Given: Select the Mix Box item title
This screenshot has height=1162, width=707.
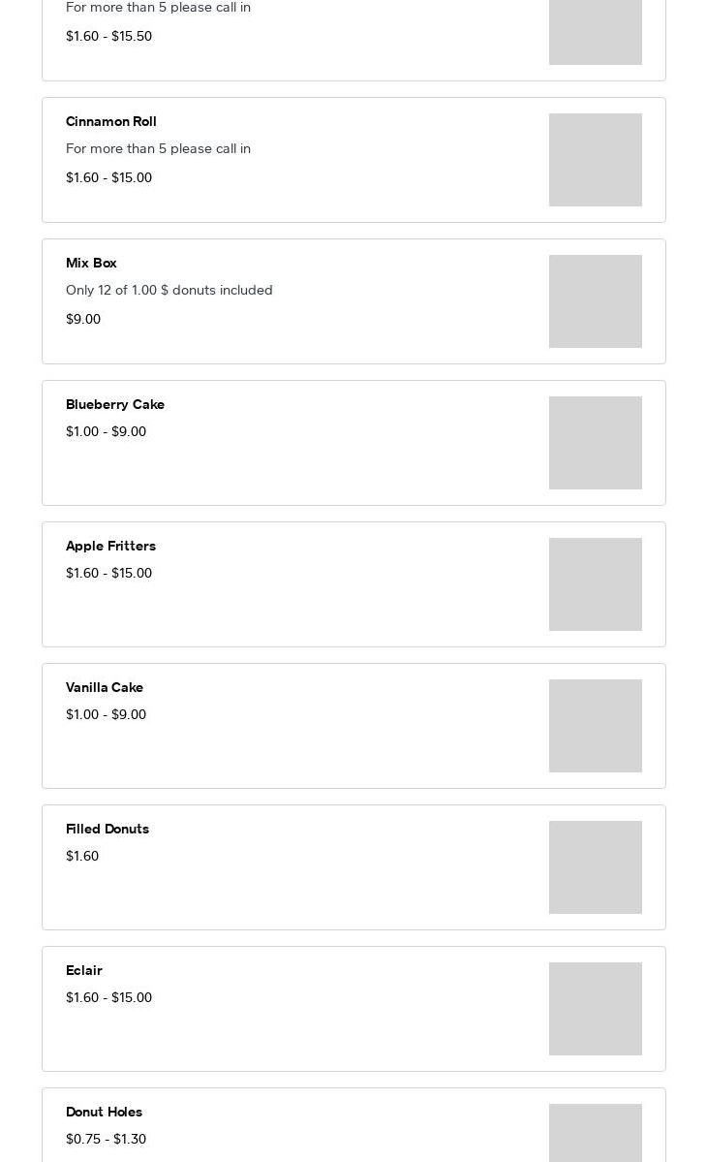Looking at the screenshot, I should point(91,264).
